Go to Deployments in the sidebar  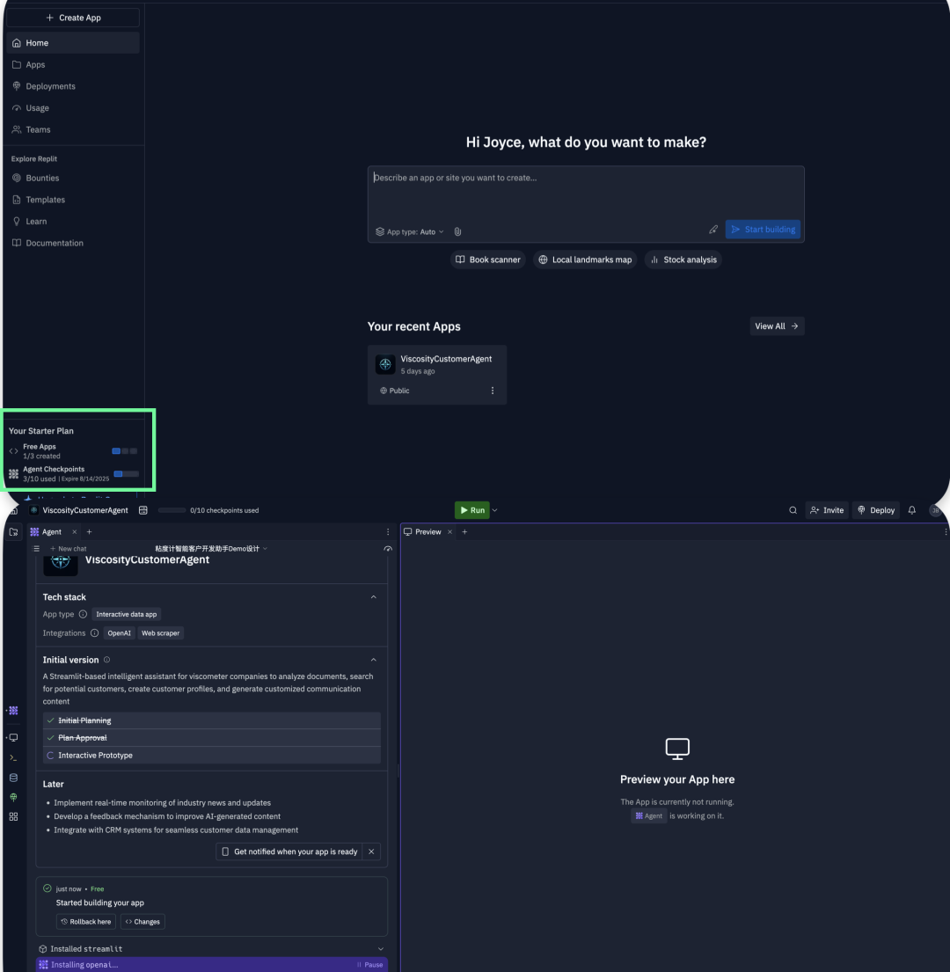[73, 86]
